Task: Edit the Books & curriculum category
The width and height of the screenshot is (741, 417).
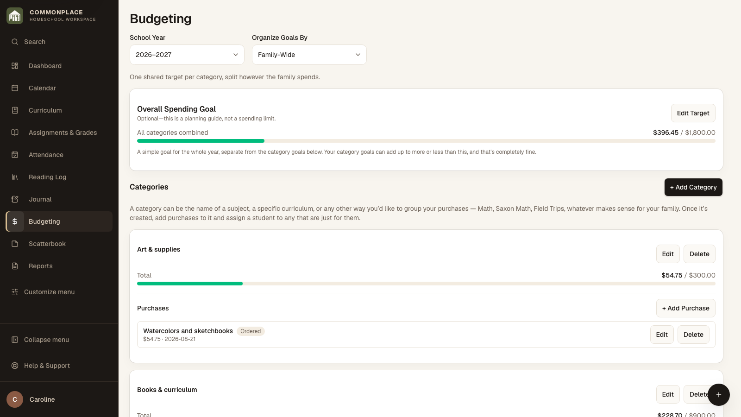Action: click(668, 394)
